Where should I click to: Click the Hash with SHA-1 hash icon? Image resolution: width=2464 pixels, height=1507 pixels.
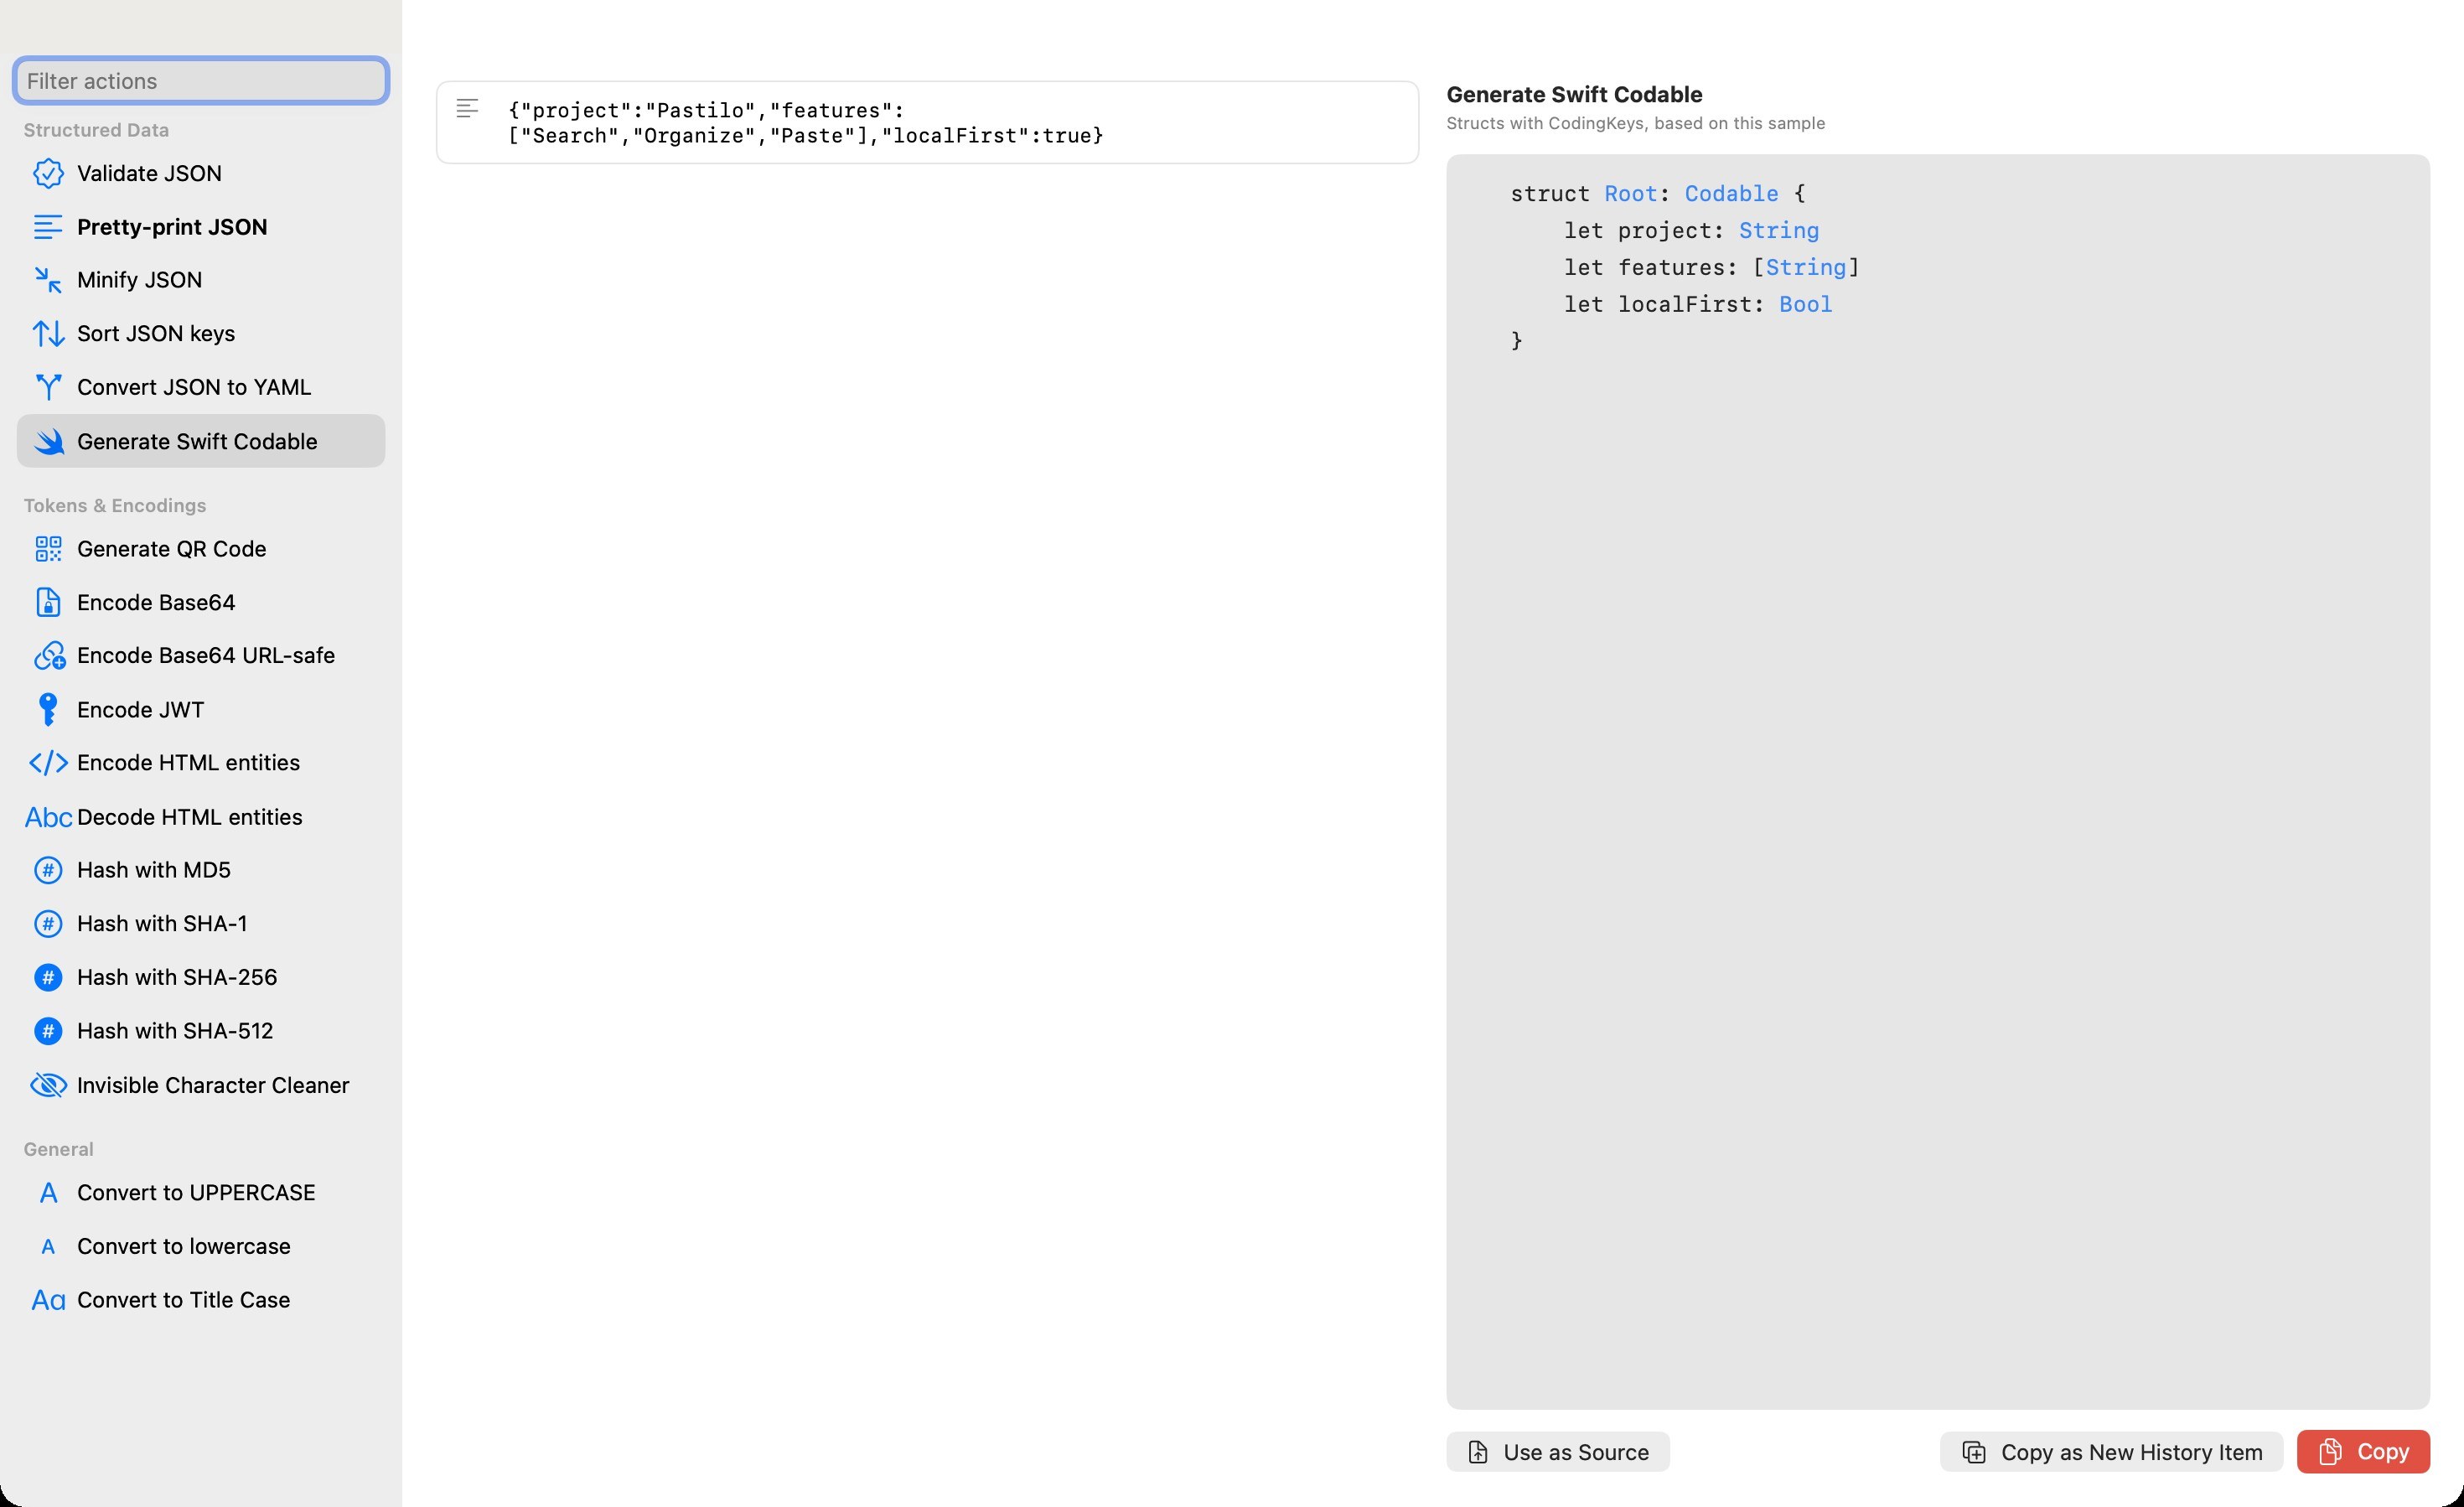(x=48, y=924)
